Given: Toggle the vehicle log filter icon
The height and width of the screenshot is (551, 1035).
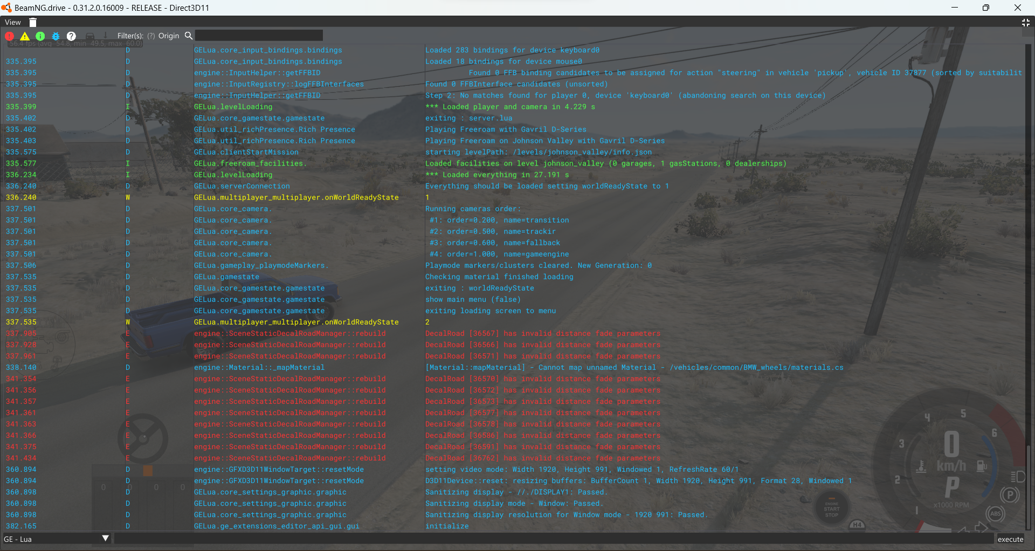Looking at the screenshot, I should pyautogui.click(x=90, y=36).
